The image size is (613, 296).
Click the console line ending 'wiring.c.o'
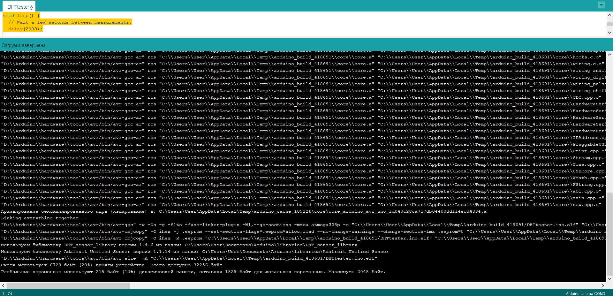(302, 64)
